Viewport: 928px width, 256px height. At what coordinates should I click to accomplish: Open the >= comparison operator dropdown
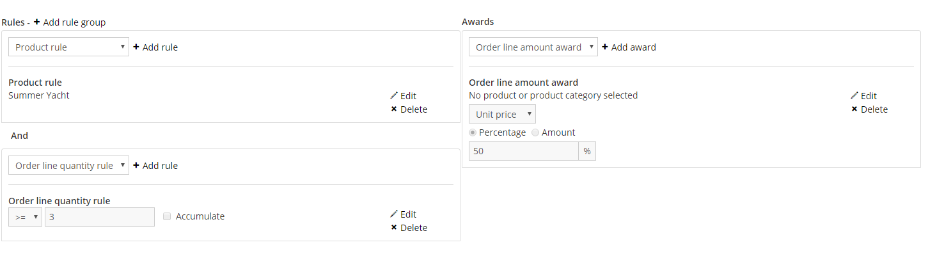[x=26, y=217]
